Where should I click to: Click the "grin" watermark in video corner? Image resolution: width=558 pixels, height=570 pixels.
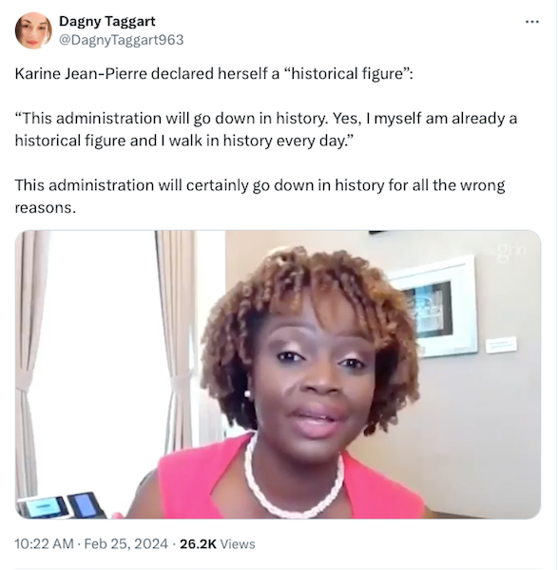pyautogui.click(x=508, y=251)
